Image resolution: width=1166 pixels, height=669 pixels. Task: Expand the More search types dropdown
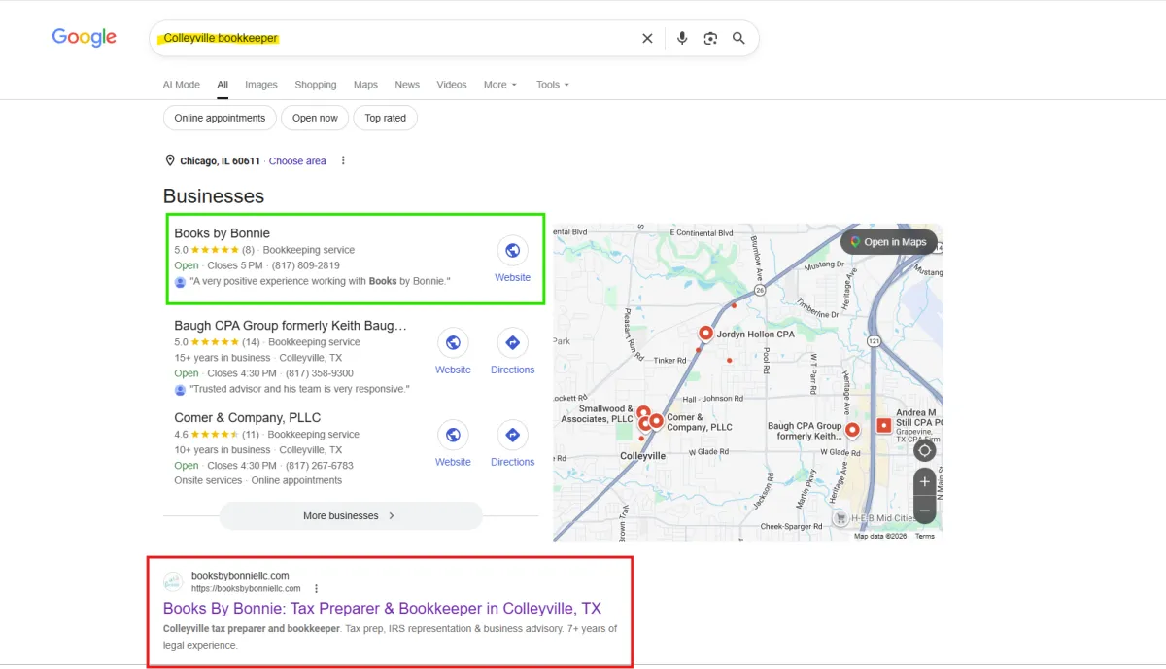click(x=500, y=85)
